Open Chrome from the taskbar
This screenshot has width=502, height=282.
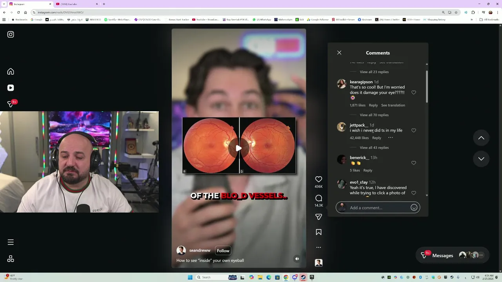coord(286,277)
